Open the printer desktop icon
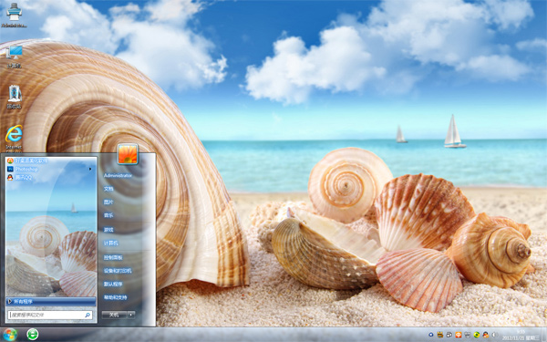Image resolution: width=547 pixels, height=342 pixels. [14, 15]
